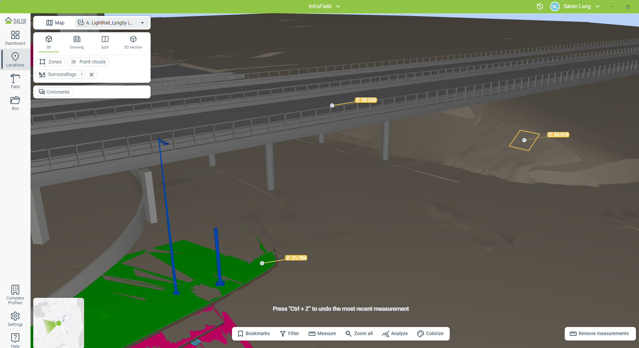Open the Field module in sidebar
639x348 pixels.
pyautogui.click(x=15, y=81)
